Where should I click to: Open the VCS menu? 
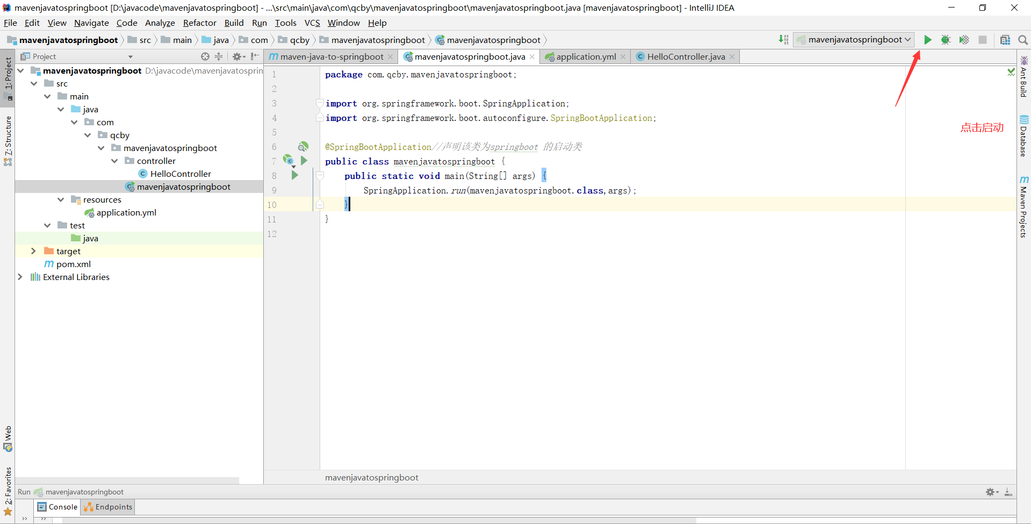coord(312,23)
